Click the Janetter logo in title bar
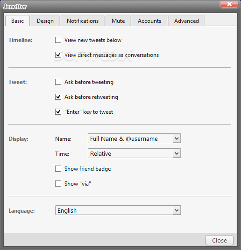The image size is (241, 250). point(15,7)
